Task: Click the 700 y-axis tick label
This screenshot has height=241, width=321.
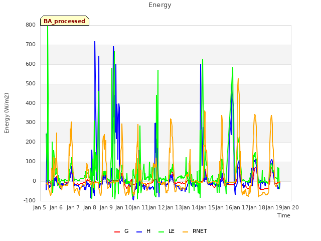Action: tap(31, 45)
